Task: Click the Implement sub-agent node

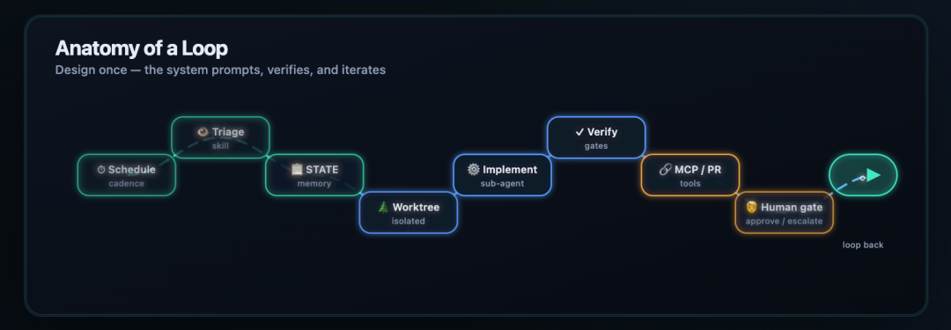Action: click(502, 175)
